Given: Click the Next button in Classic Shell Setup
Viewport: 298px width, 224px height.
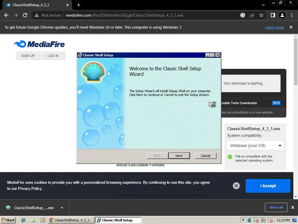Looking at the screenshot, I should (x=179, y=156).
